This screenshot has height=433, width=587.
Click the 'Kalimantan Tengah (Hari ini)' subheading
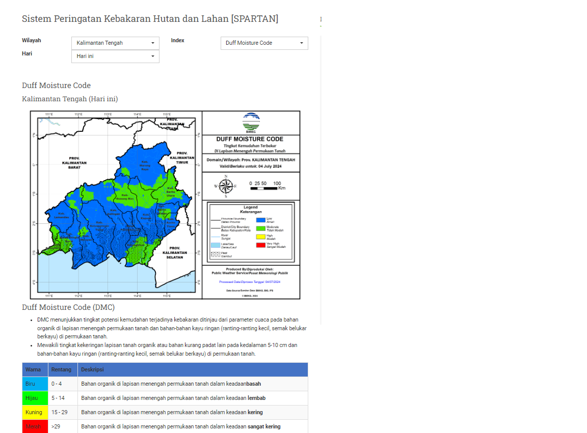pyautogui.click(x=70, y=99)
